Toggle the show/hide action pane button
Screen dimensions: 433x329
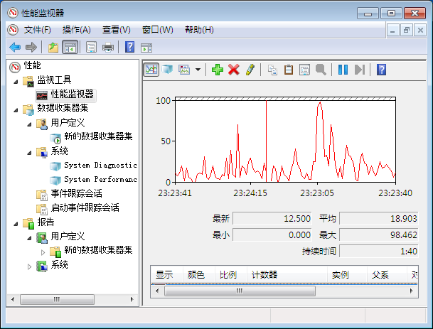tap(146, 48)
